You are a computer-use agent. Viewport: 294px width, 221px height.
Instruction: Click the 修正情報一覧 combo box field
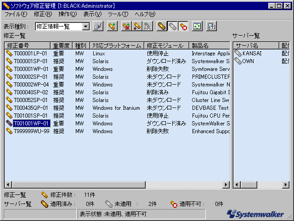tap(62, 27)
